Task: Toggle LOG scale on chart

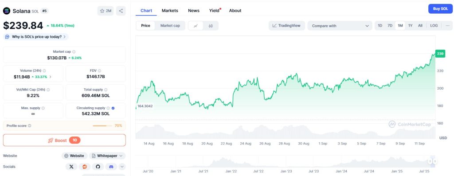Action: 434,25
